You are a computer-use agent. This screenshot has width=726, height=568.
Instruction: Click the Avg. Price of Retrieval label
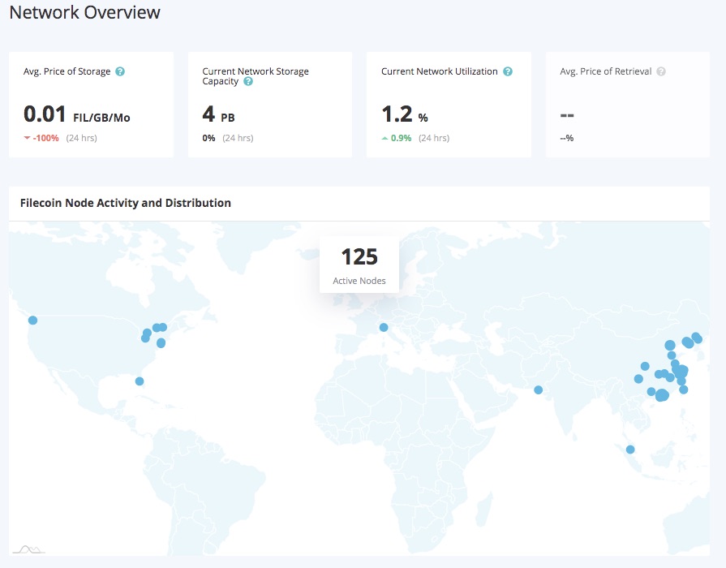coord(606,71)
